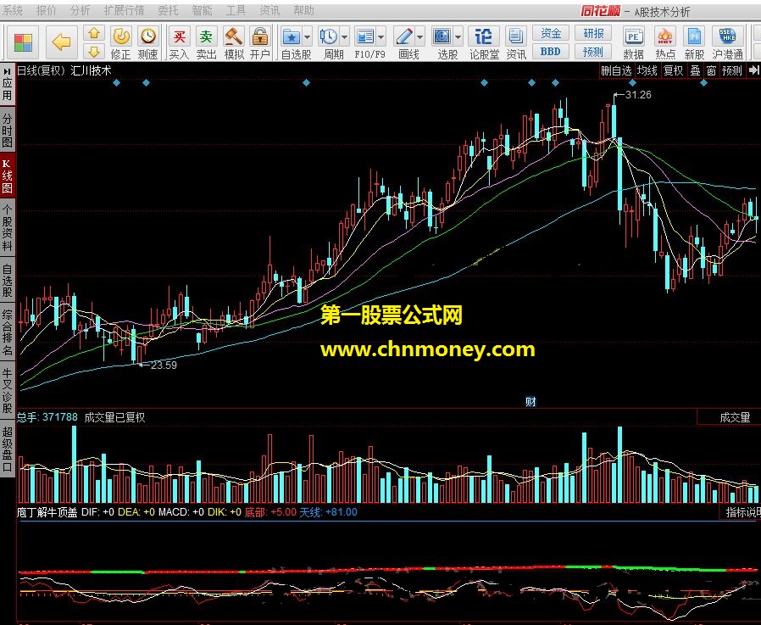
Task: Open the 工具 menu
Action: pyautogui.click(x=236, y=11)
